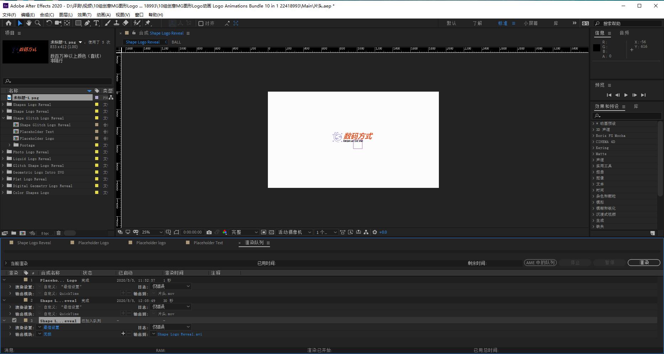Enable the 对齐 snapping checkbox
Image resolution: width=664 pixels, height=354 pixels.
click(201, 24)
